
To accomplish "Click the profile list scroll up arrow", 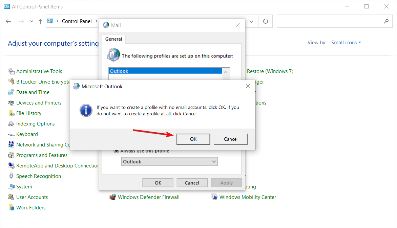I will pyautogui.click(x=226, y=72).
